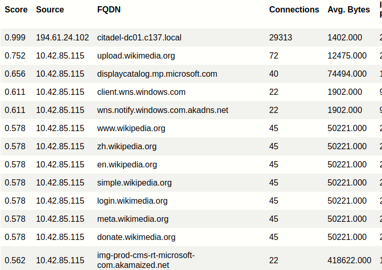This screenshot has width=382, height=270.
Task: Select citadel-dc01.c137.local FQDN cell
Action: tap(139, 37)
